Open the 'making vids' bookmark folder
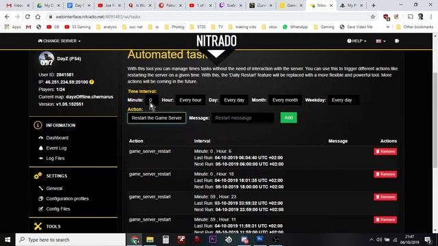This screenshot has height=246, width=438. point(242,27)
